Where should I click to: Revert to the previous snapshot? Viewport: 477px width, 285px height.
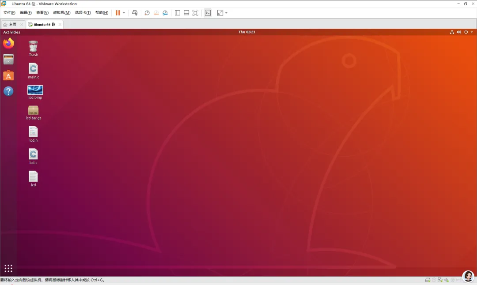[156, 13]
